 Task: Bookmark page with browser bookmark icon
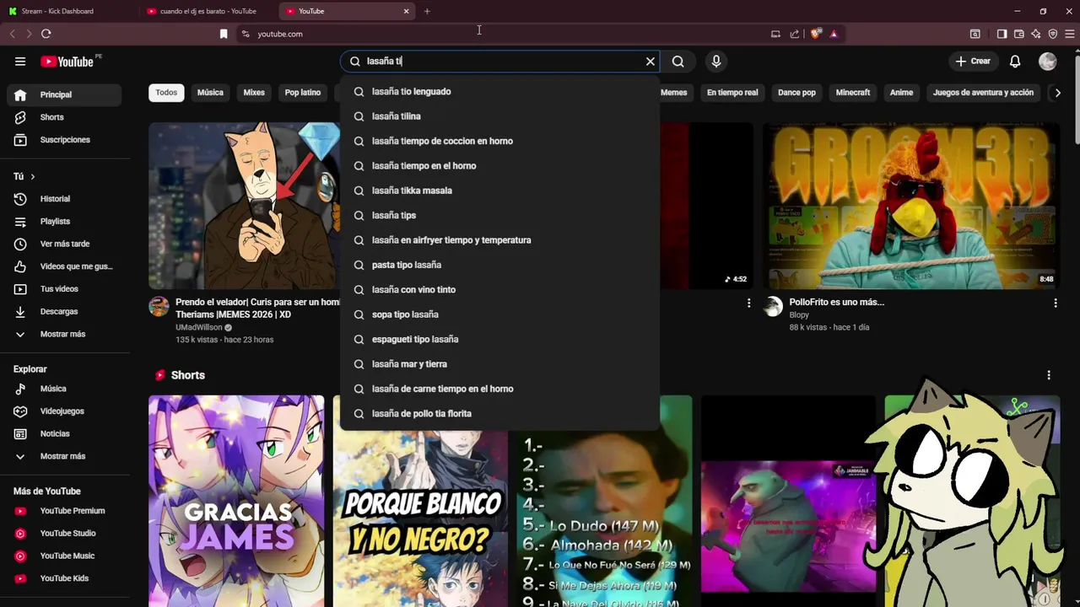[224, 34]
